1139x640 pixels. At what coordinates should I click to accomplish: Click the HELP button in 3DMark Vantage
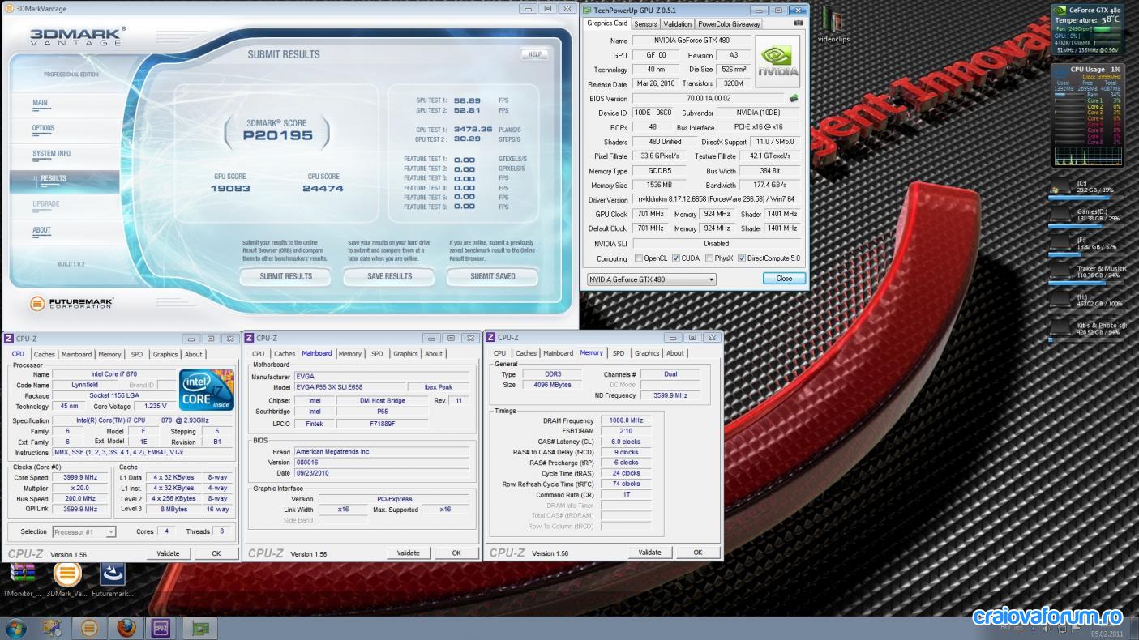pos(534,54)
